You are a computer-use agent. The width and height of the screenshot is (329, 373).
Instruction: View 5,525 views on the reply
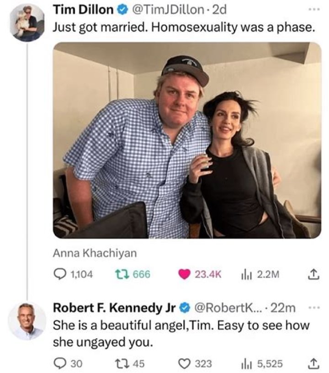pos(246,364)
